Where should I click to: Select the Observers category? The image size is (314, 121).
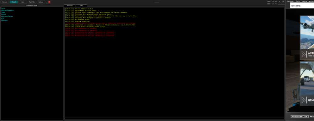4,20
